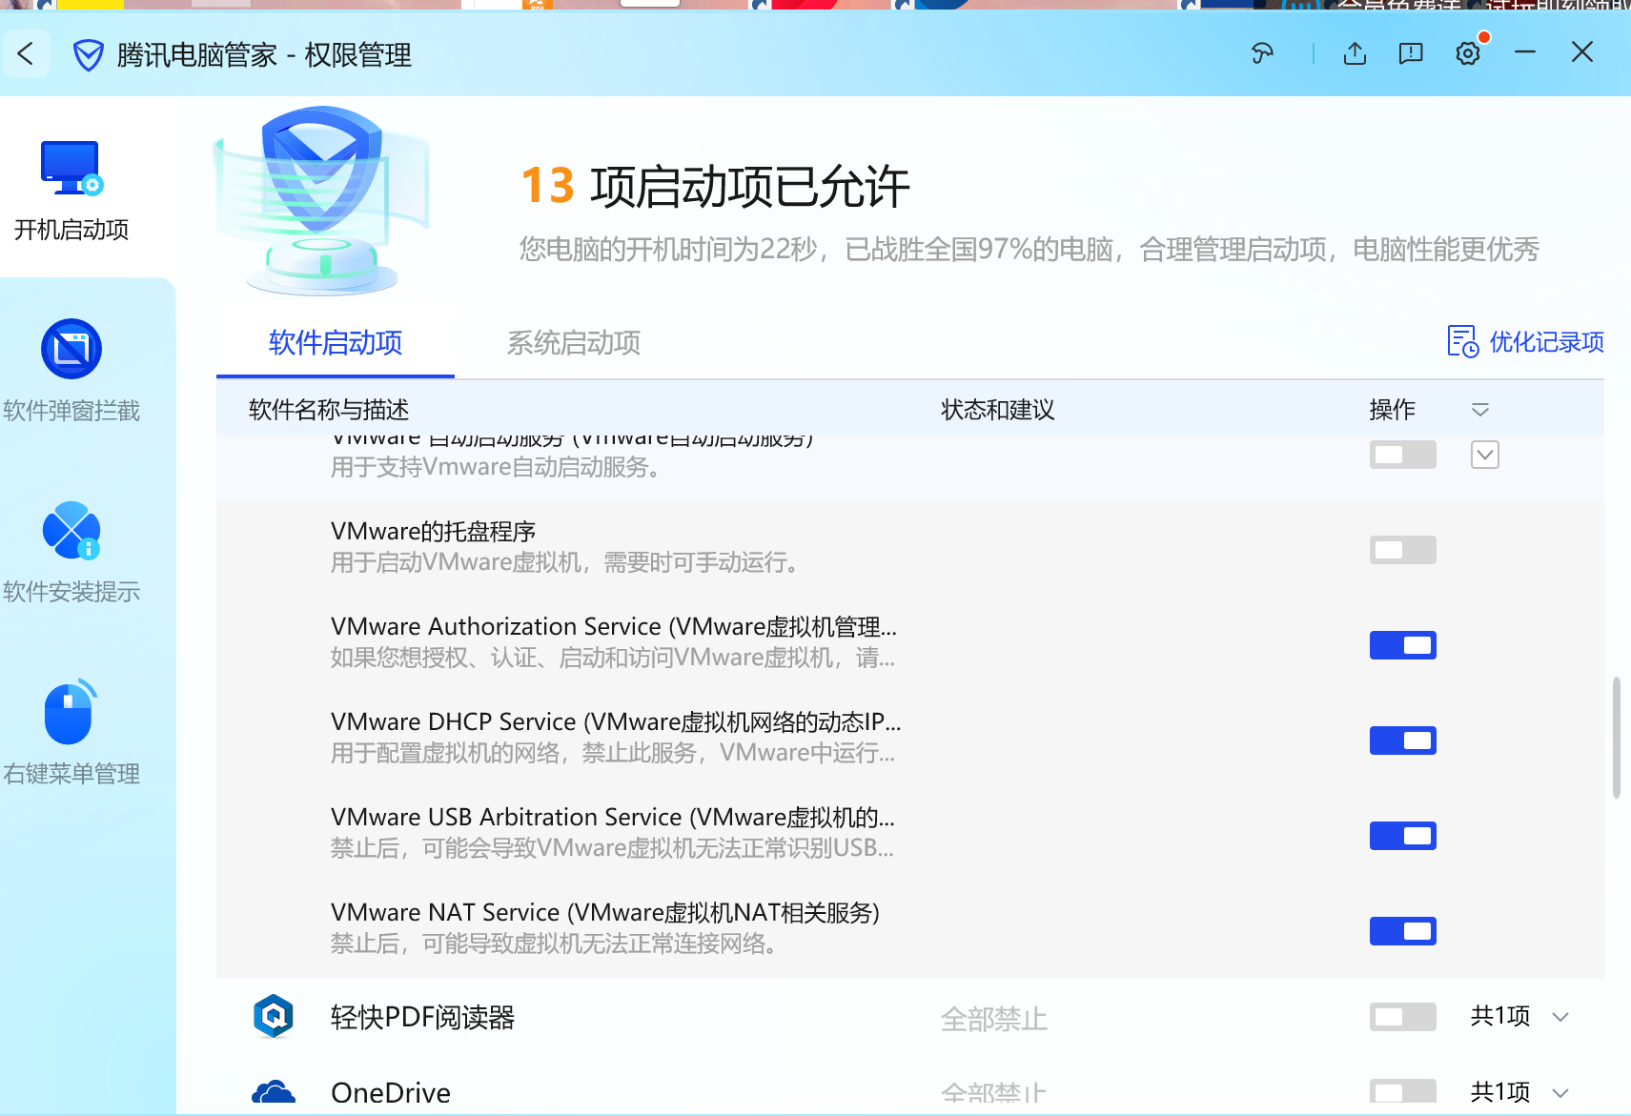Click the OneDrive cloud icon
The height and width of the screenshot is (1116, 1631).
pos(274,1092)
